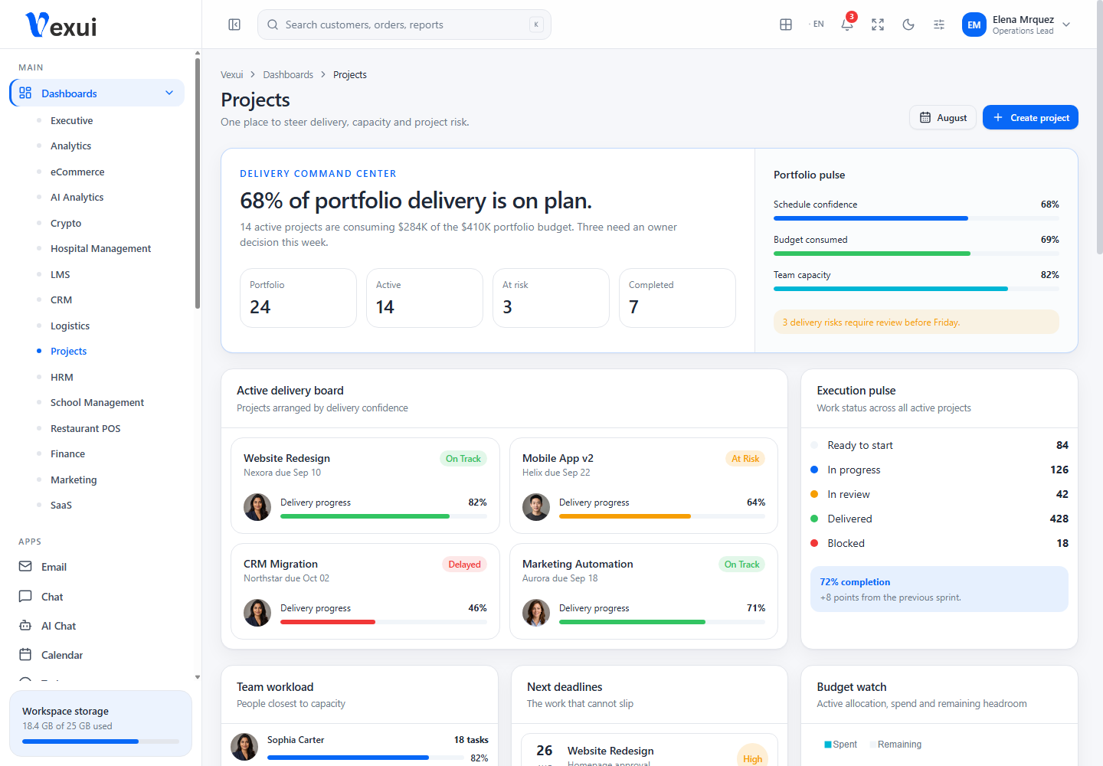
Task: Click the At Risk status badge
Action: click(745, 459)
